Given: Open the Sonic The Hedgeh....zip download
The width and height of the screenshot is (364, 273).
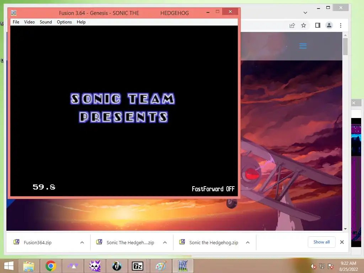Looking at the screenshot, I should coord(130,242).
